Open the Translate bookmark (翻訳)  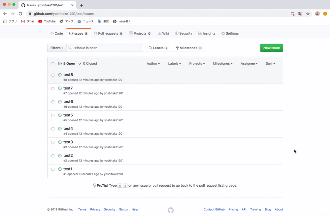click(x=103, y=21)
